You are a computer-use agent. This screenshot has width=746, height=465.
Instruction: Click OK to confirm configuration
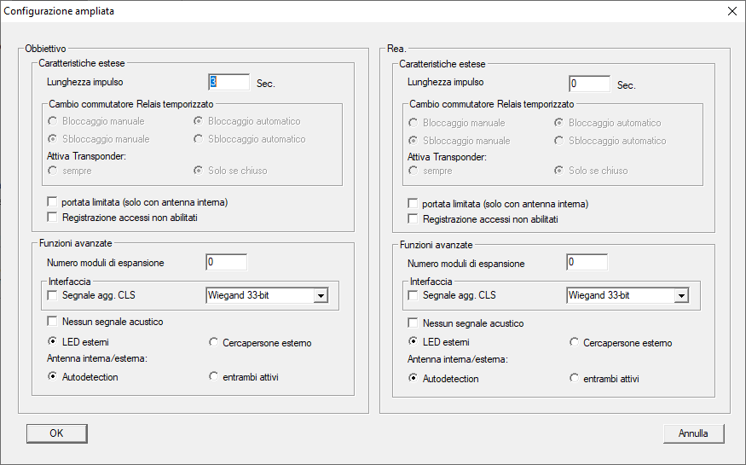56,433
